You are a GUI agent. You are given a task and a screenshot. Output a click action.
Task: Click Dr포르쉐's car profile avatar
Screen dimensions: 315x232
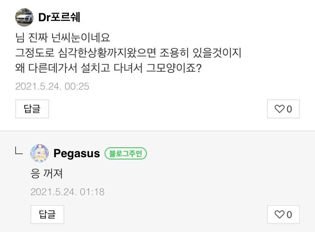tap(24, 17)
